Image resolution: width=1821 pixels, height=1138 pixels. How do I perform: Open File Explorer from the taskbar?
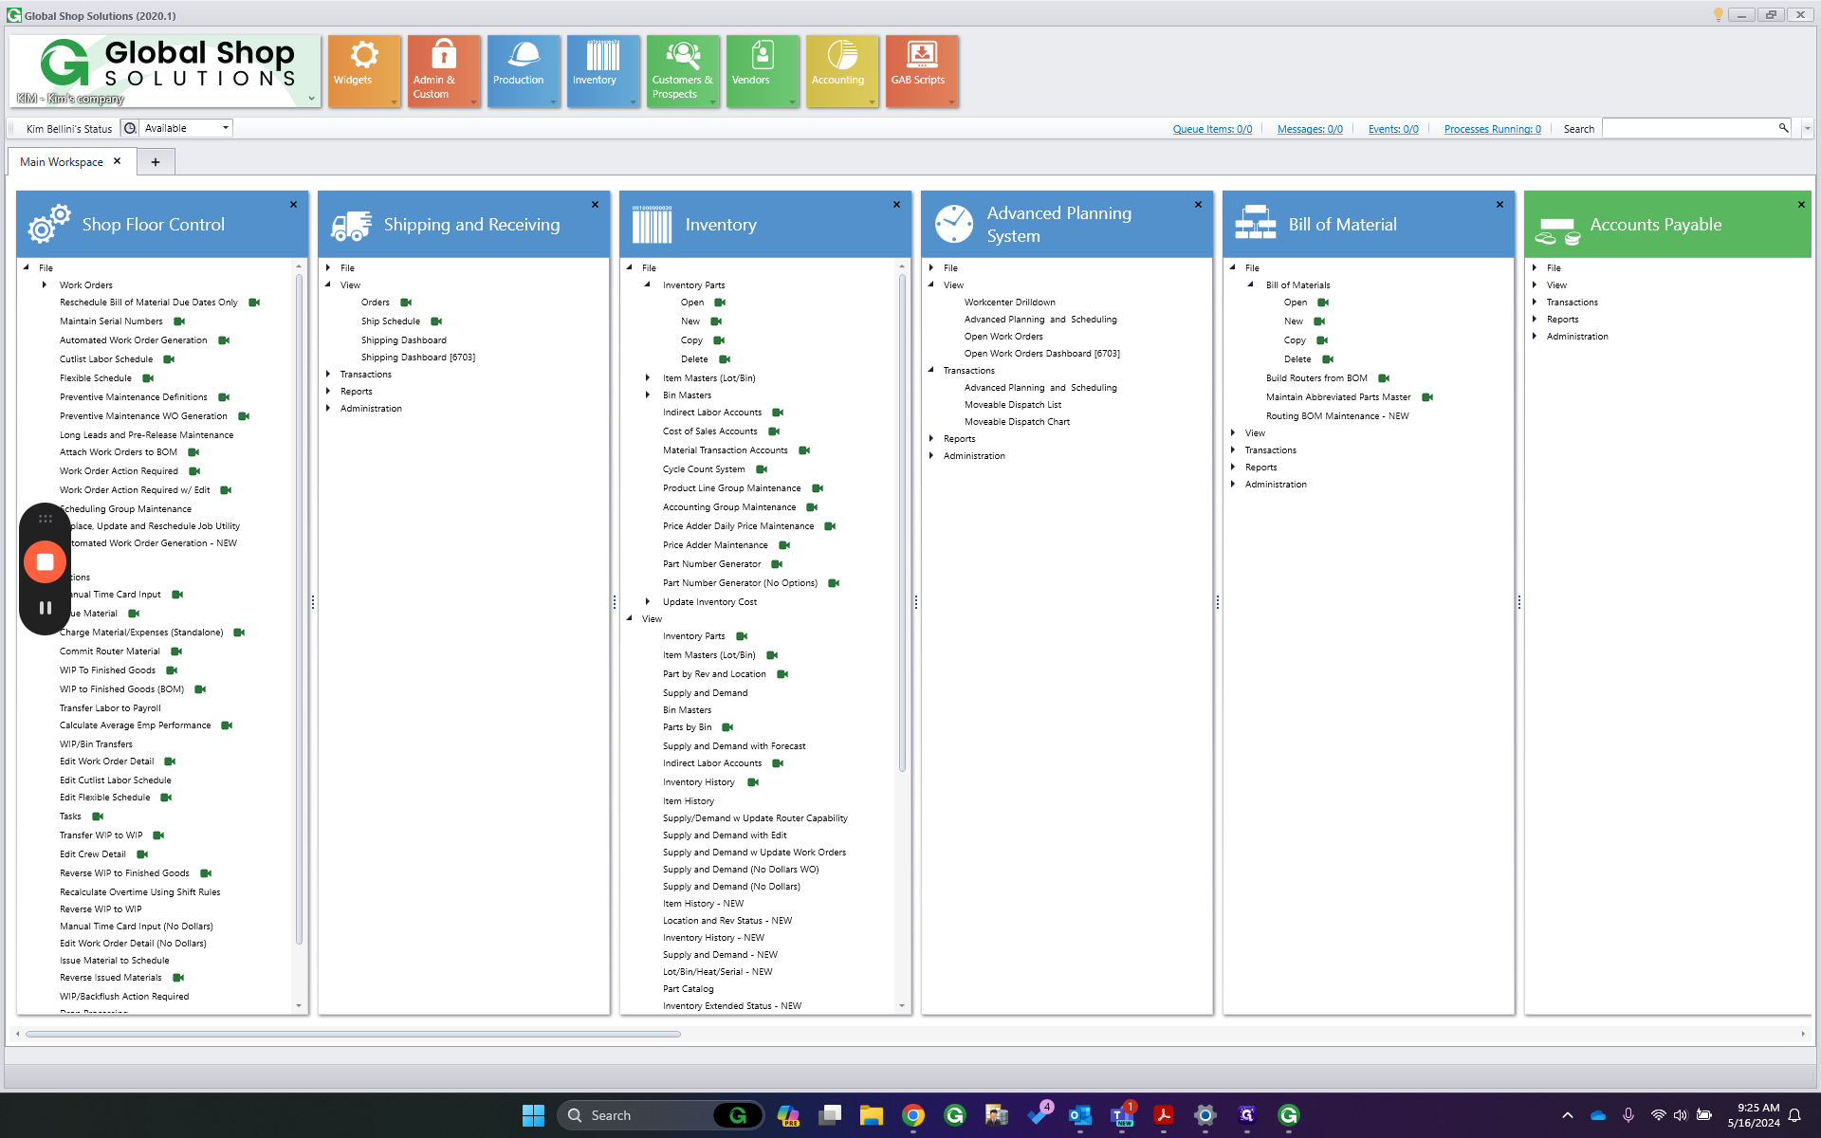point(872,1115)
